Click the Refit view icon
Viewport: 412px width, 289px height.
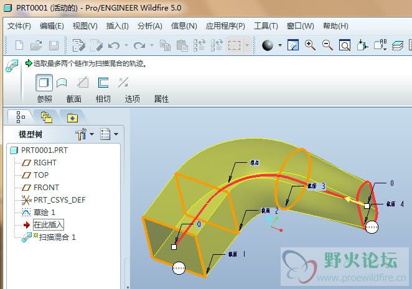click(345, 45)
